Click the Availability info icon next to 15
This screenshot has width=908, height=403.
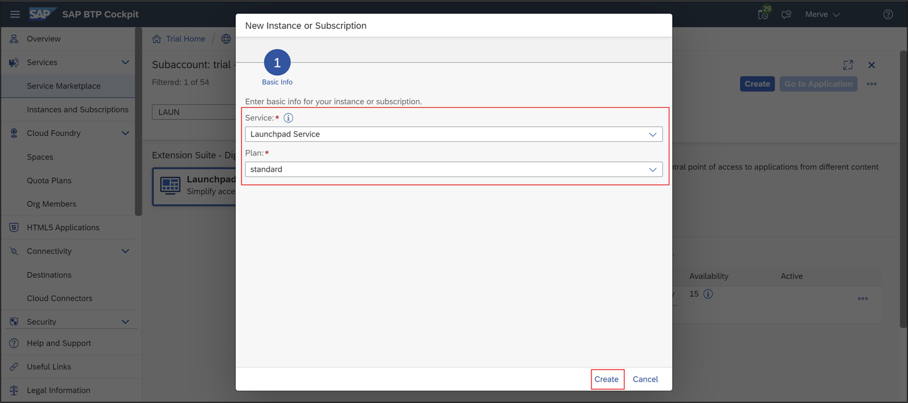tap(708, 294)
